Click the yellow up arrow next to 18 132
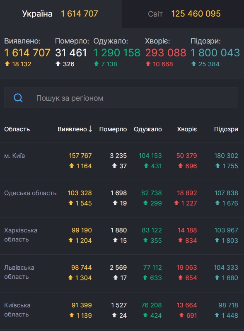Image resolution: width=244 pixels, height=331 pixels. 7,63
